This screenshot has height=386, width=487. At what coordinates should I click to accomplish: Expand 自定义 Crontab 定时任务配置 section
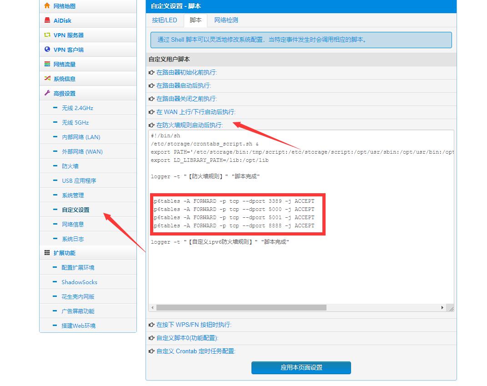coord(196,351)
